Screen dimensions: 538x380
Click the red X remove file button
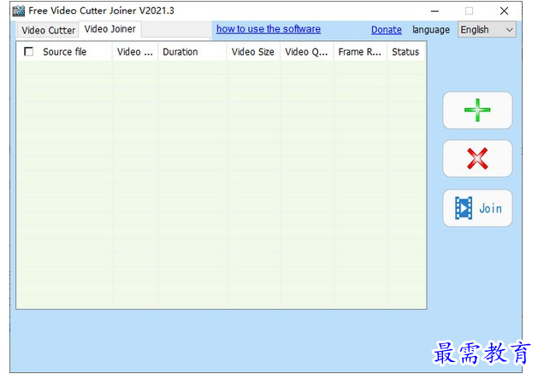[x=477, y=158]
